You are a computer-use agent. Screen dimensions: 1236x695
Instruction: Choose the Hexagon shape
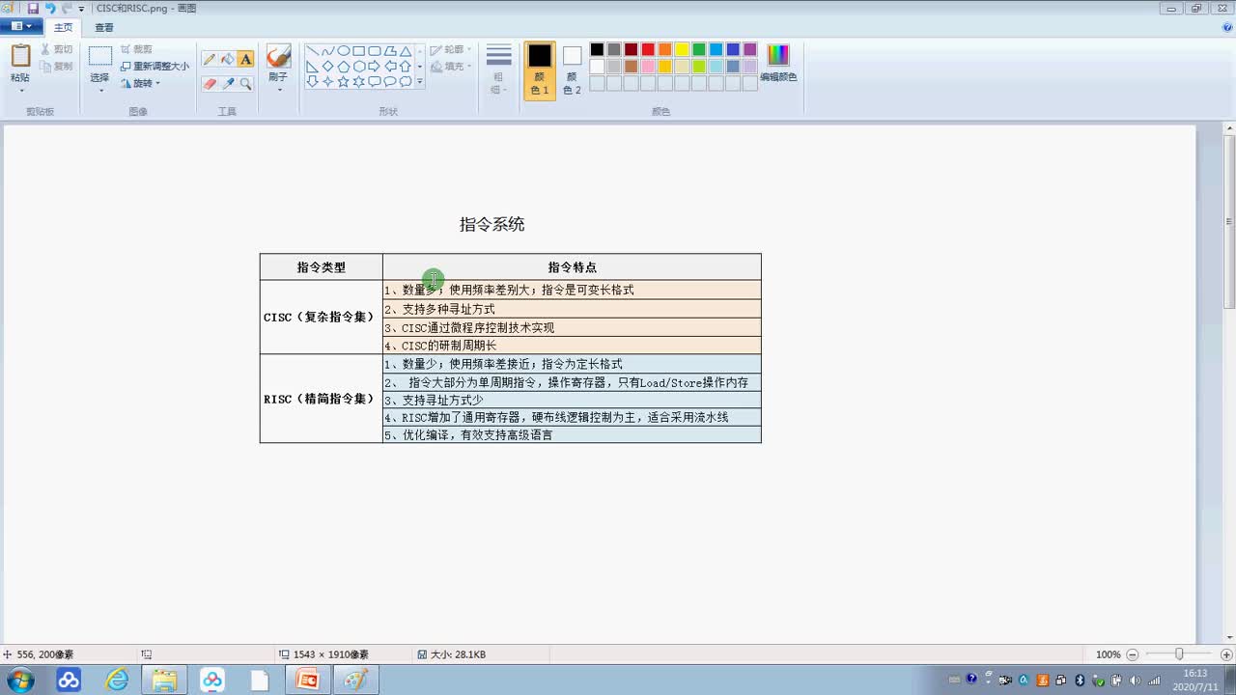359,67
